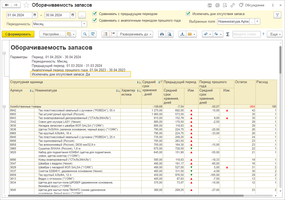
Task: Open the Периодичность dropdown
Action: [84, 24]
